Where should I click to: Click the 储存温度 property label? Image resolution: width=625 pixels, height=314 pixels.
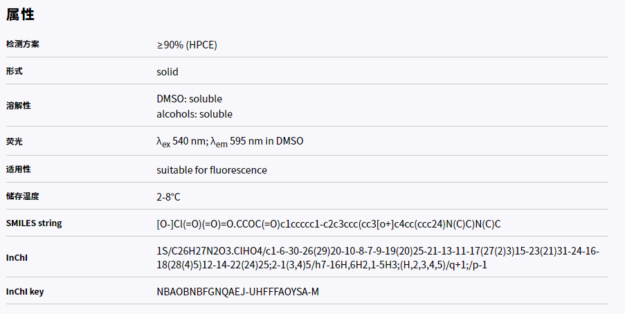[23, 196]
